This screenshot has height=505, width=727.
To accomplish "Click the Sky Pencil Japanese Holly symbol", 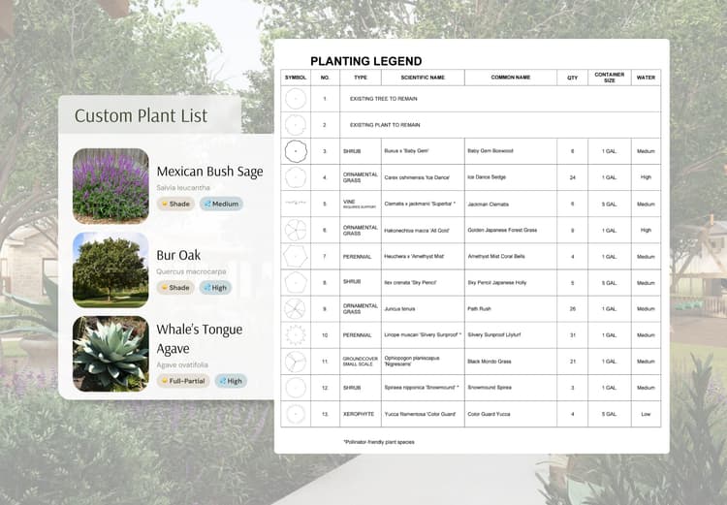I will coord(296,282).
